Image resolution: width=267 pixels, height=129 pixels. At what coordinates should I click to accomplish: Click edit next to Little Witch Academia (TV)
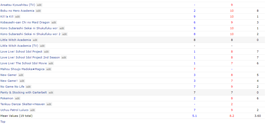42,46
